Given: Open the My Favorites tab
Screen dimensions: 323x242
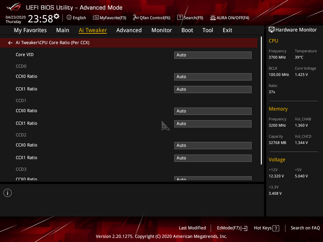Looking at the screenshot, I should pos(30,30).
